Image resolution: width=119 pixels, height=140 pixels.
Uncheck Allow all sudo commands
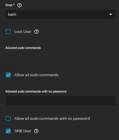(8, 75)
